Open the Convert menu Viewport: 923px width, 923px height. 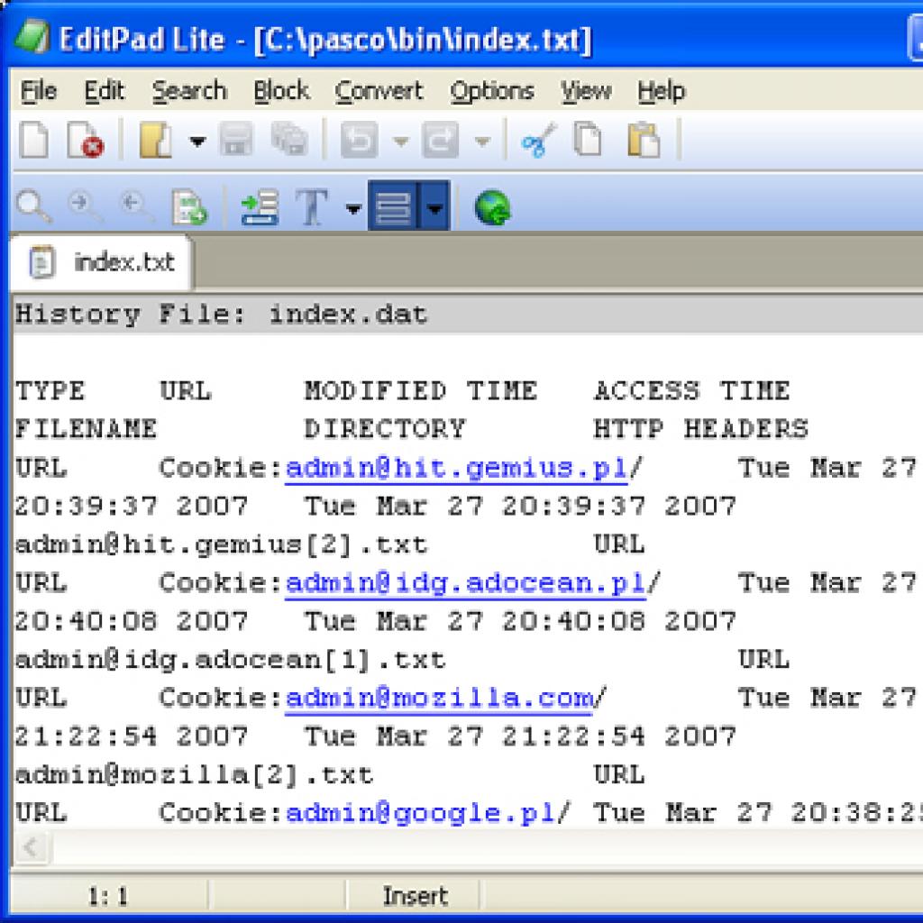pos(379,91)
